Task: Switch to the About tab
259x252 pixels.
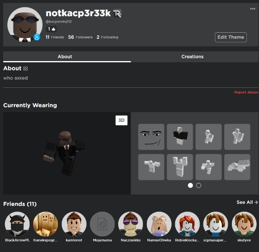Action: [x=65, y=57]
